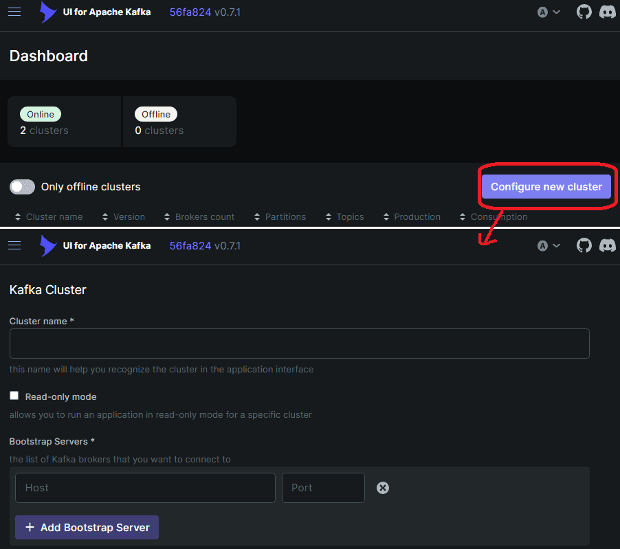Viewport: 620px width, 549px height.
Task: Click commit link 56fa824 in Dashboard header
Action: [x=190, y=12]
